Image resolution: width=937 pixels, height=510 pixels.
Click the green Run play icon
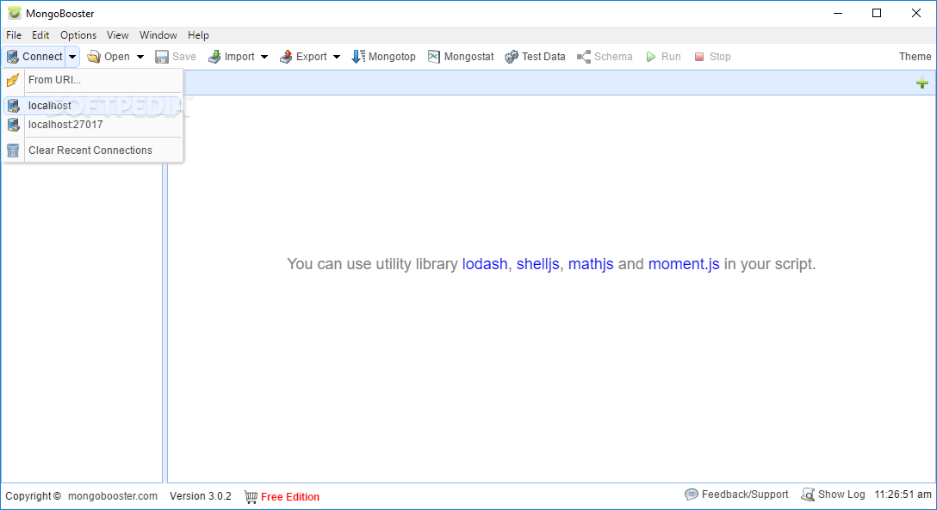coord(651,57)
